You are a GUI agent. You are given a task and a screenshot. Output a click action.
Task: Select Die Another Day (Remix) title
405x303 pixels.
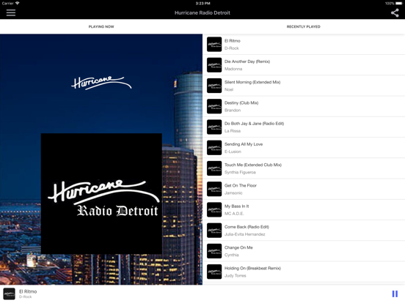[247, 61]
